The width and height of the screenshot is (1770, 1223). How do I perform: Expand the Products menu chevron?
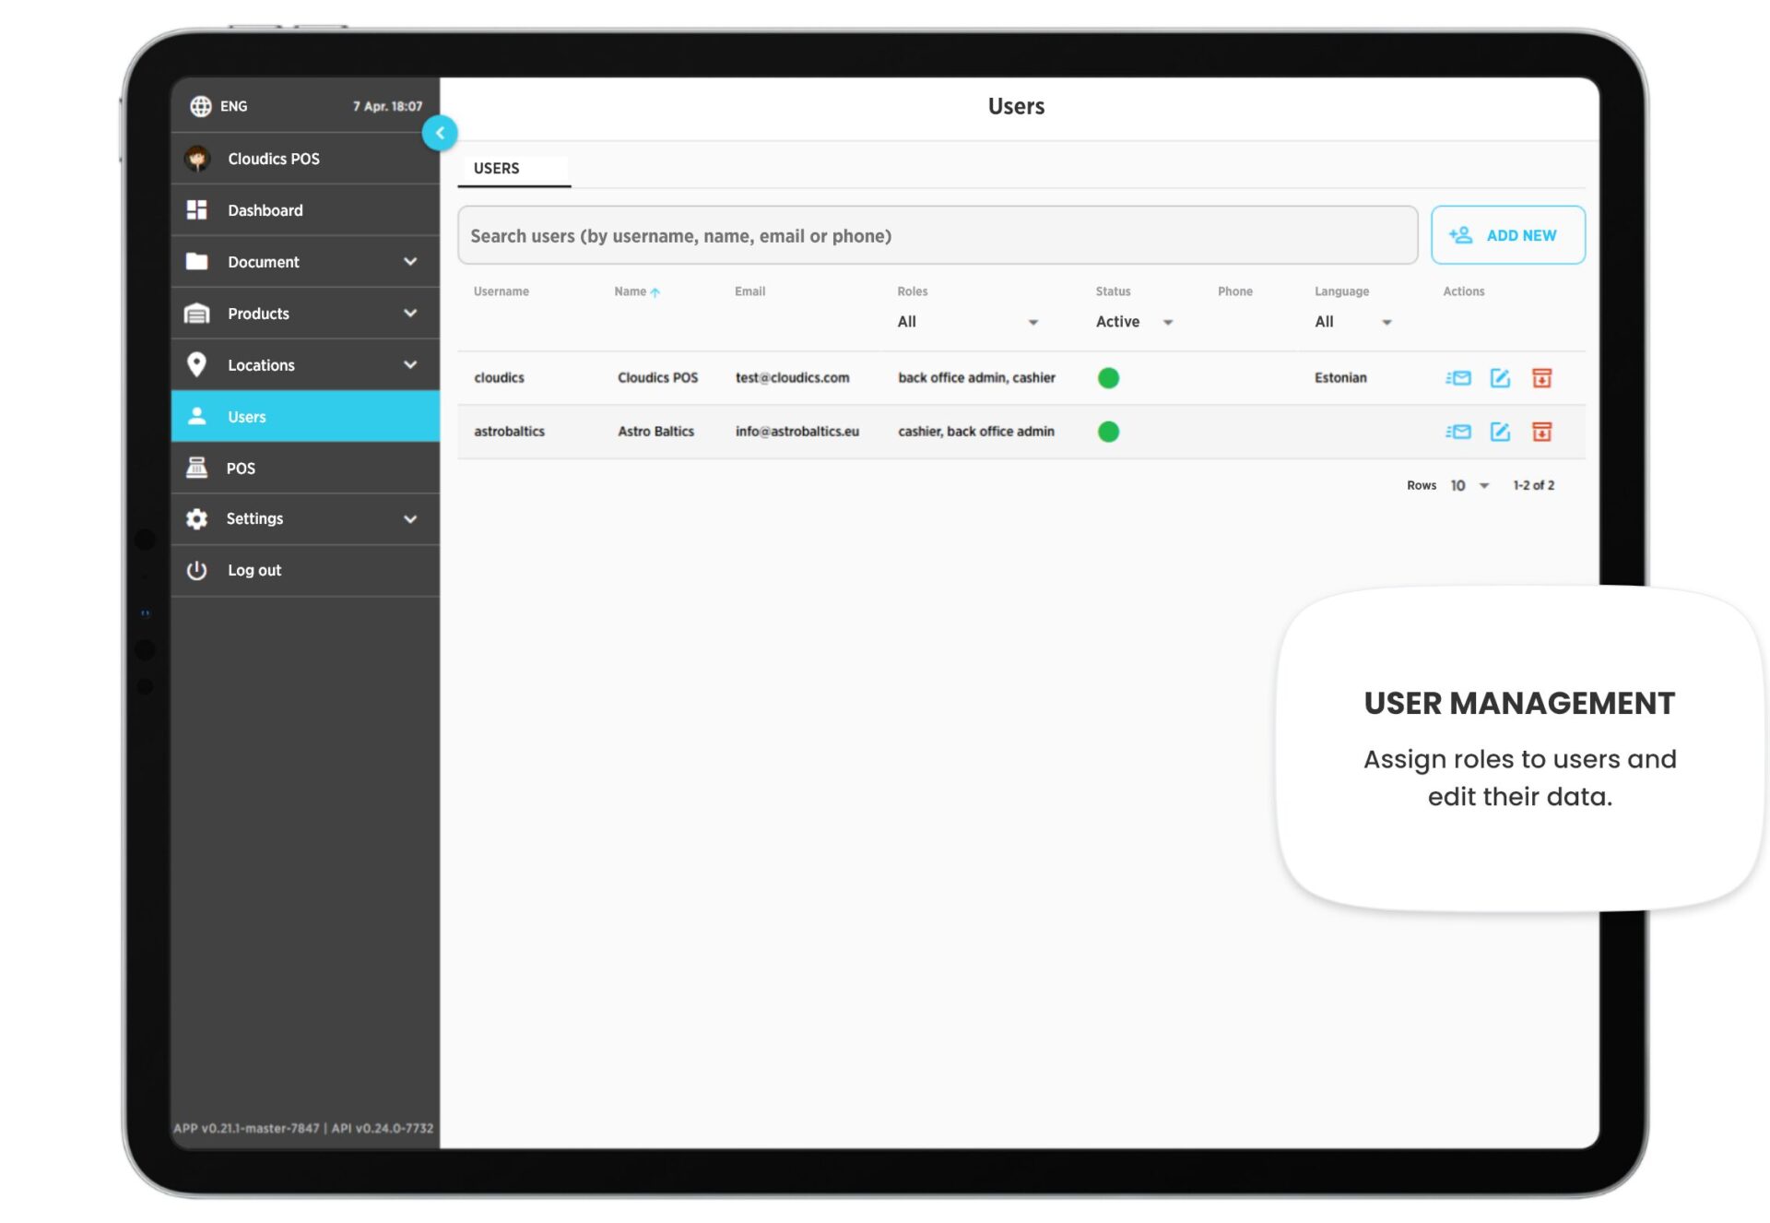410,314
